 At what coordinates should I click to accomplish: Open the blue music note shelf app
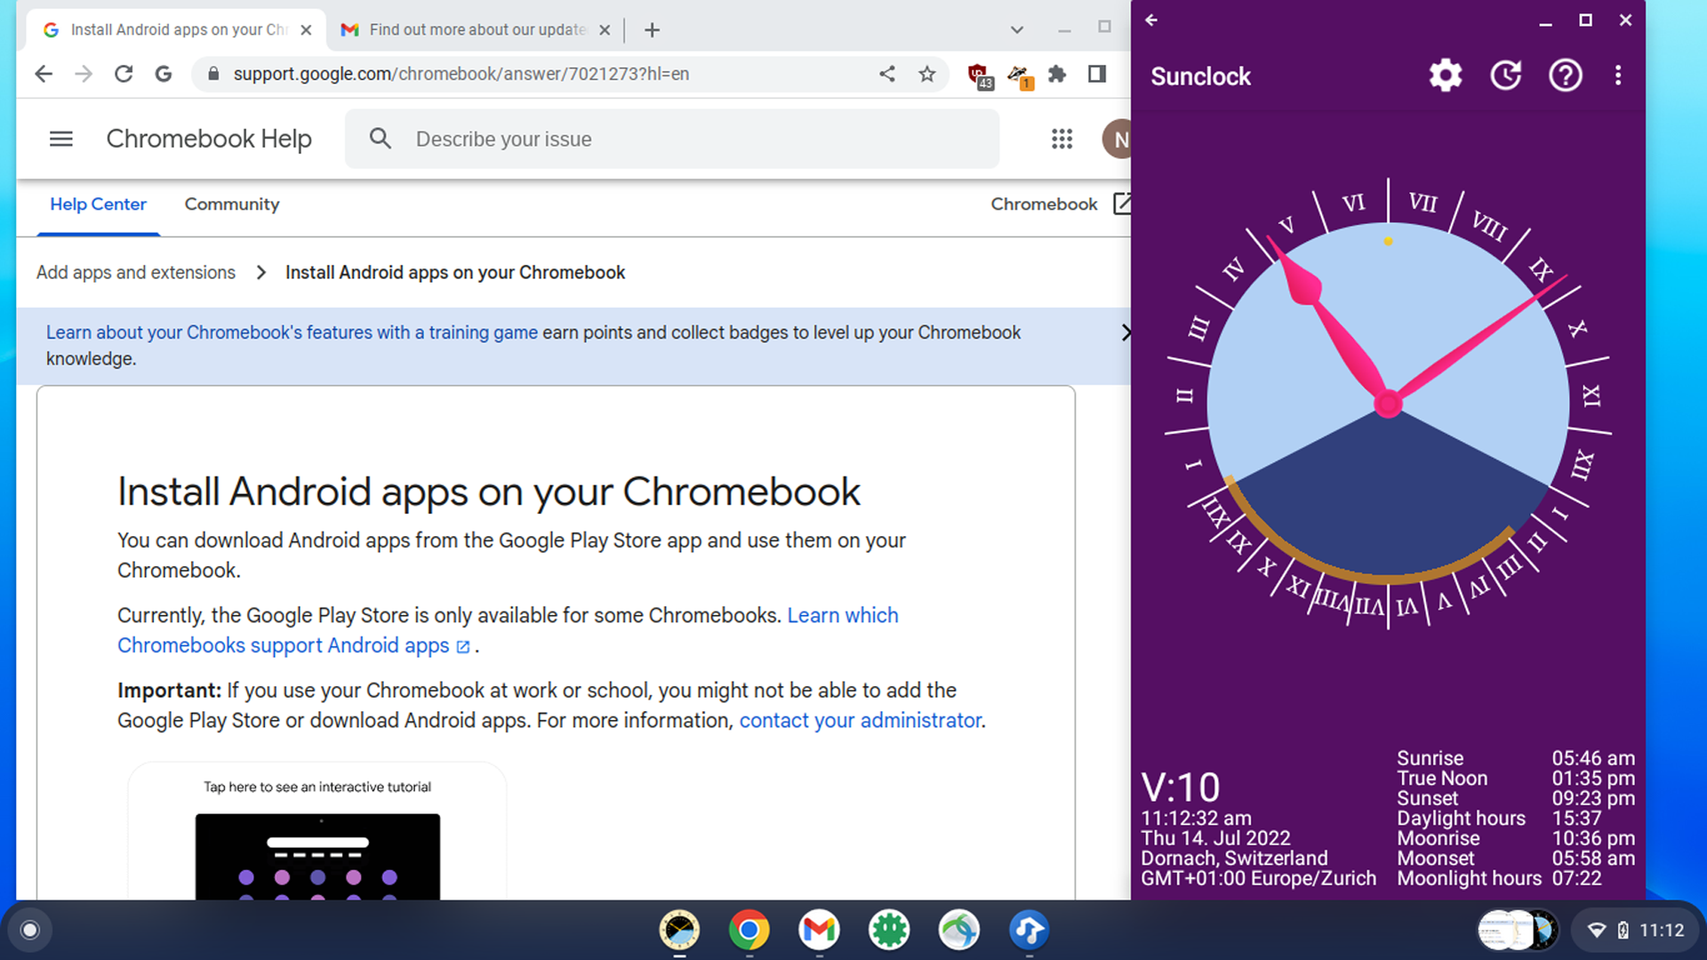pyautogui.click(x=1029, y=930)
